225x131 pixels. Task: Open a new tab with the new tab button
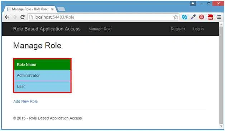tap(61, 9)
